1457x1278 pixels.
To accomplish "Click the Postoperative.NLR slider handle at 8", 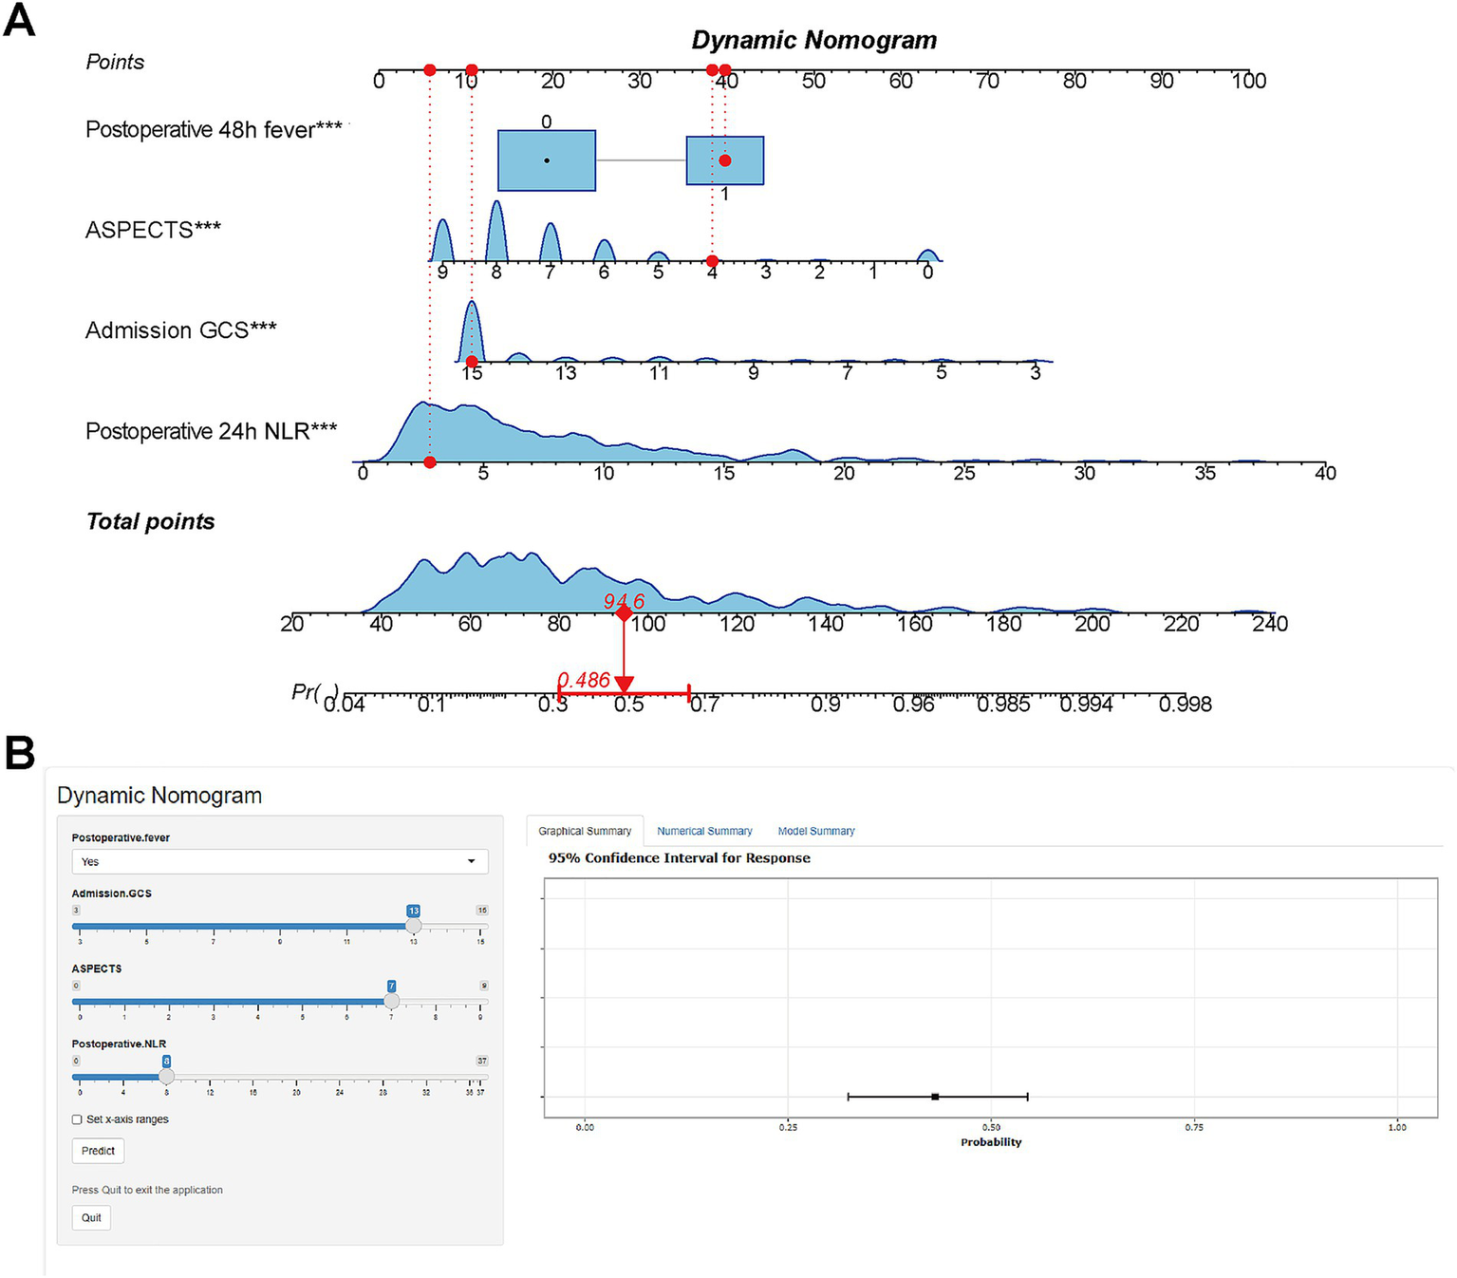I will coord(166,1076).
